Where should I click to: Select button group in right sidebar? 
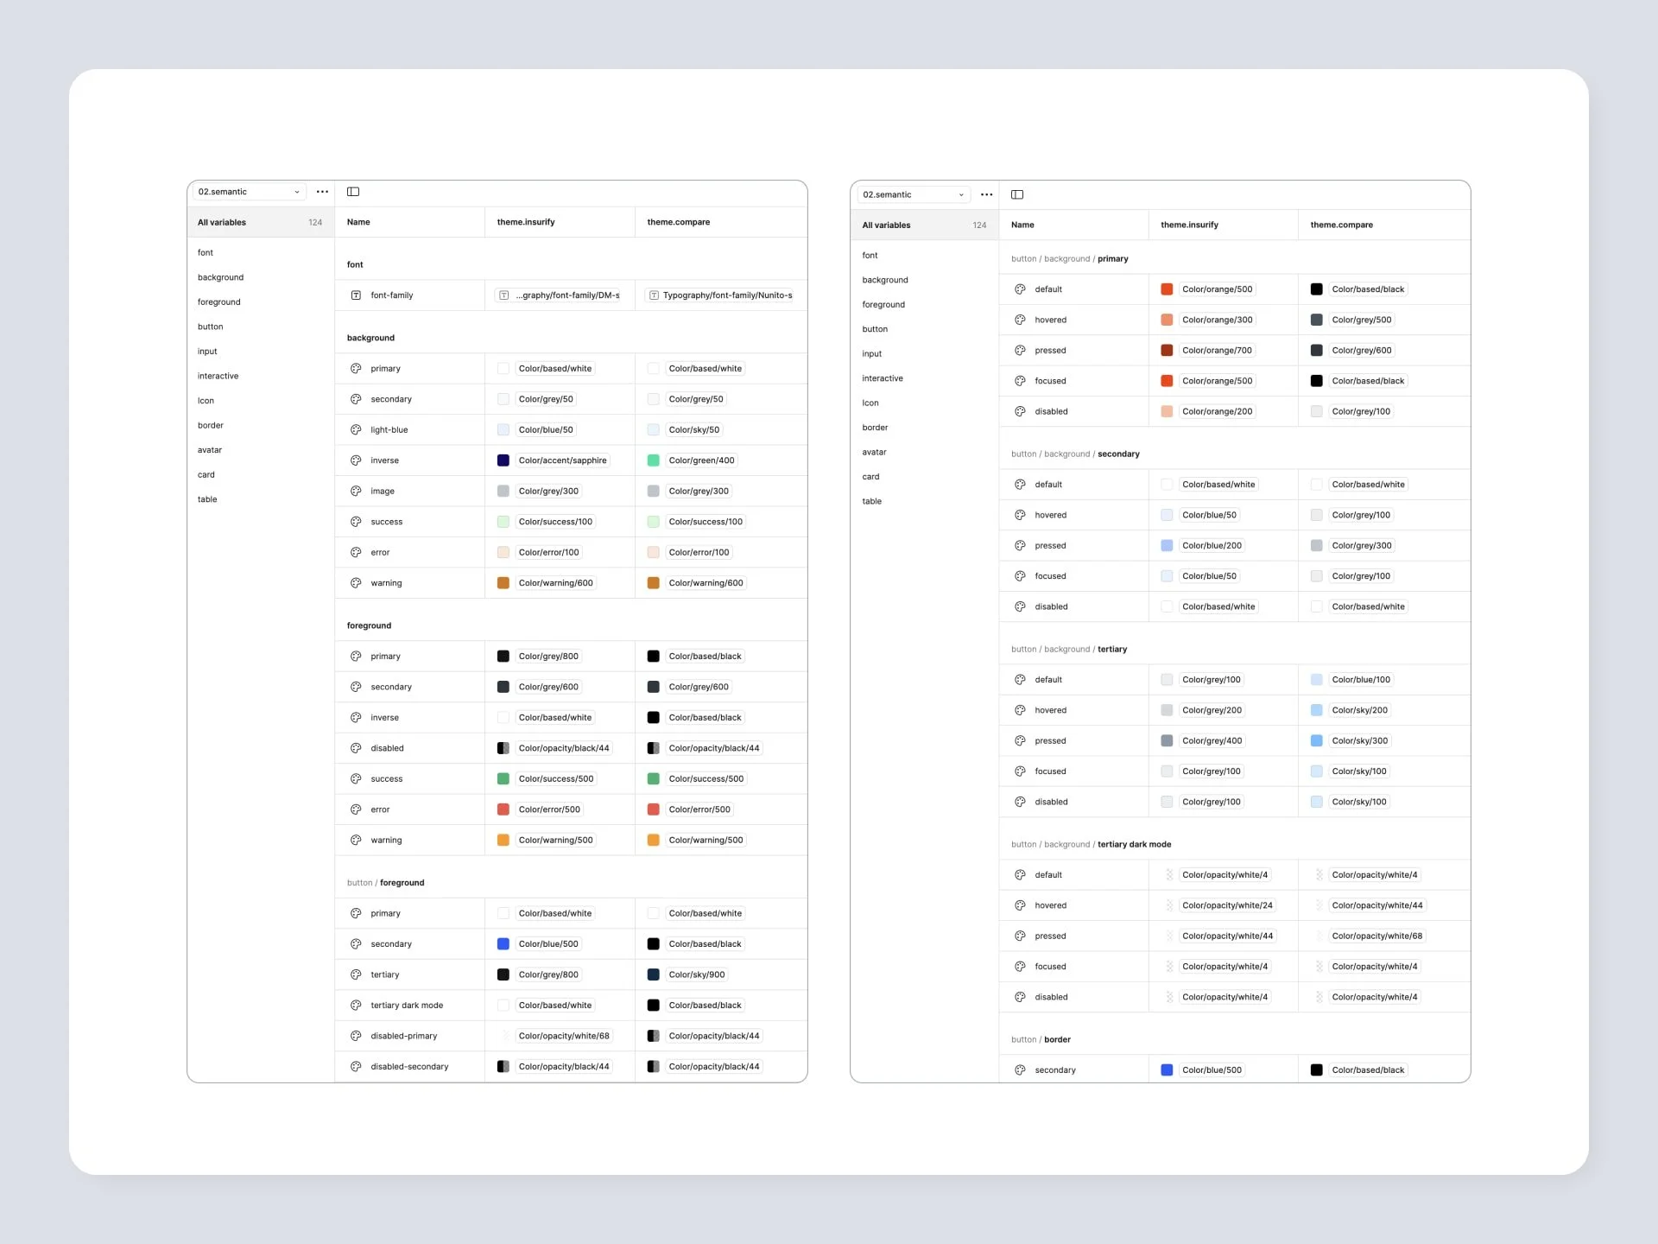pos(875,329)
